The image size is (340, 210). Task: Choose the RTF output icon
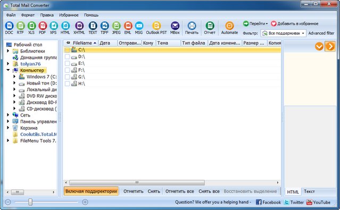(x=20, y=28)
